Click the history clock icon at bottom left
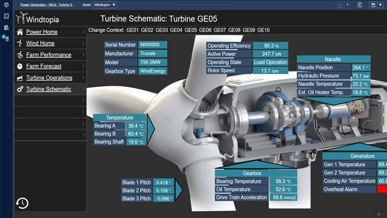 [22, 203]
